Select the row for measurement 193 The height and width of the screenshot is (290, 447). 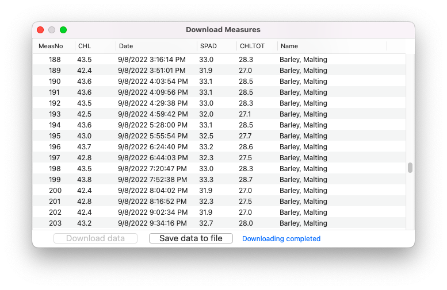[x=219, y=114]
